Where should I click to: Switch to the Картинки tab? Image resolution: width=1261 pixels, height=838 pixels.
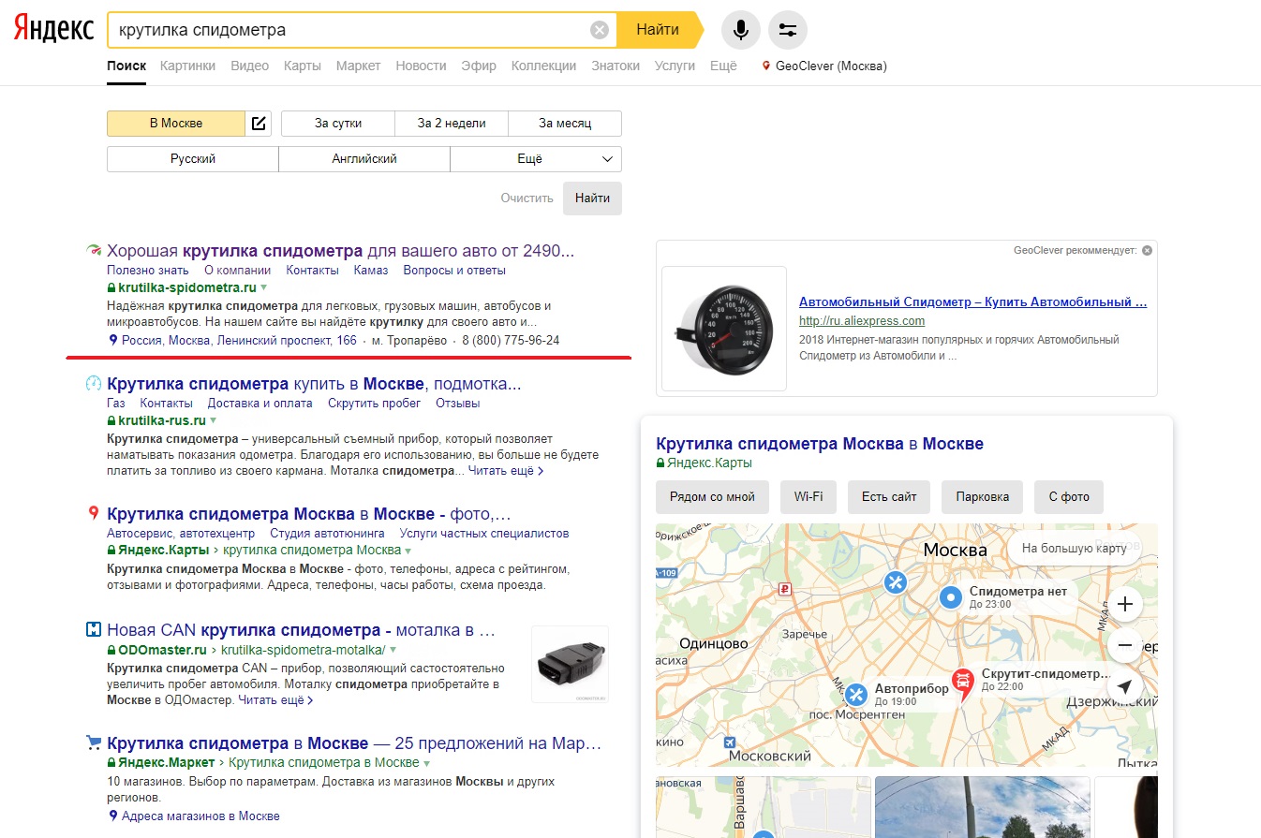(187, 66)
